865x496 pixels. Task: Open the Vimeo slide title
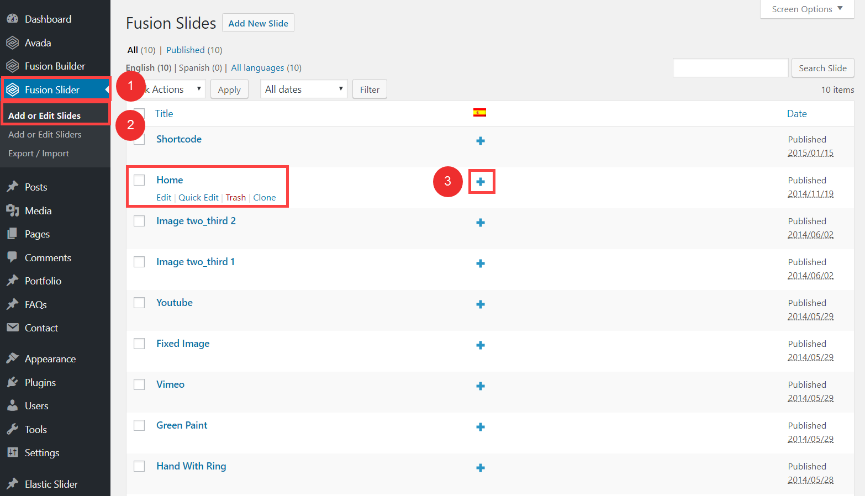[170, 384]
